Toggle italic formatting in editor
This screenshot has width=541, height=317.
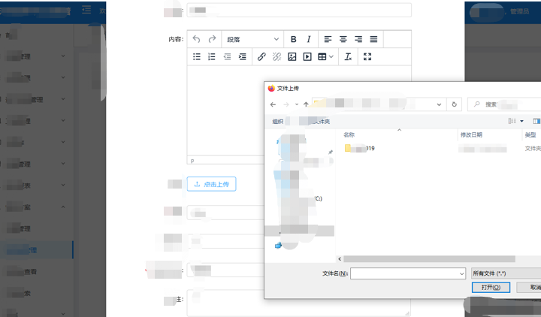click(x=309, y=39)
